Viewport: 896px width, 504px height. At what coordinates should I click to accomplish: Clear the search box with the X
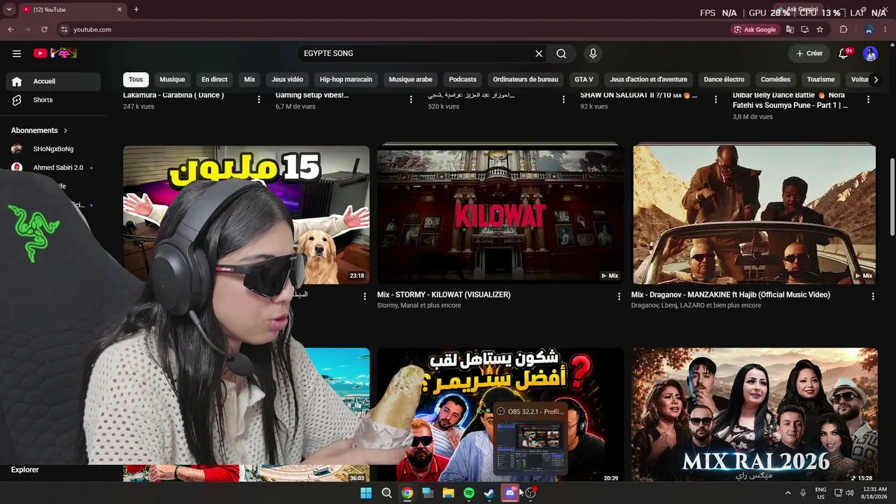click(x=539, y=53)
